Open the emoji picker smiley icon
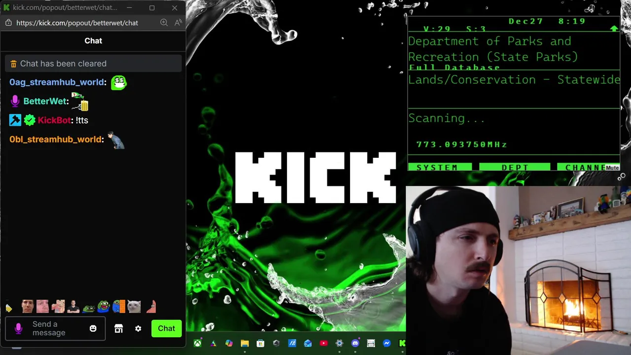631x355 pixels. [x=93, y=328]
